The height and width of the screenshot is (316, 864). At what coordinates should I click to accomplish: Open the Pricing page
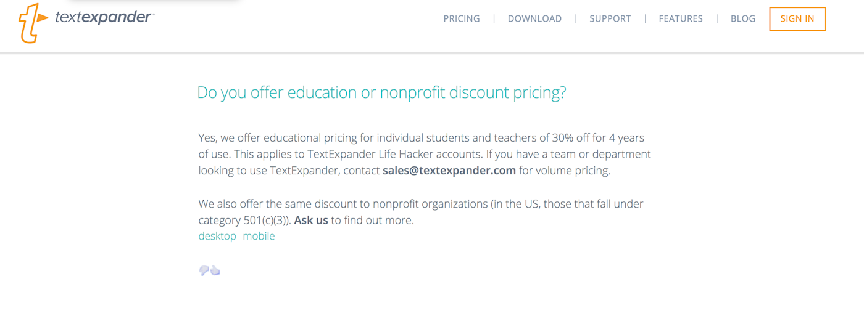coord(461,18)
